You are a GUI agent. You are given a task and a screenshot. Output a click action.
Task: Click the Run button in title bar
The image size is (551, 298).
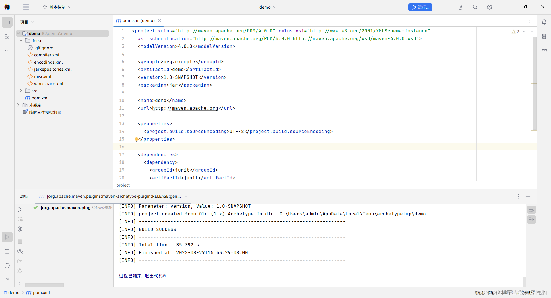420,7
